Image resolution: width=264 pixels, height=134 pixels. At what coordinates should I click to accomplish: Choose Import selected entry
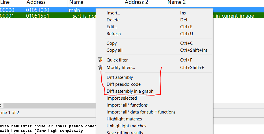click(122, 98)
